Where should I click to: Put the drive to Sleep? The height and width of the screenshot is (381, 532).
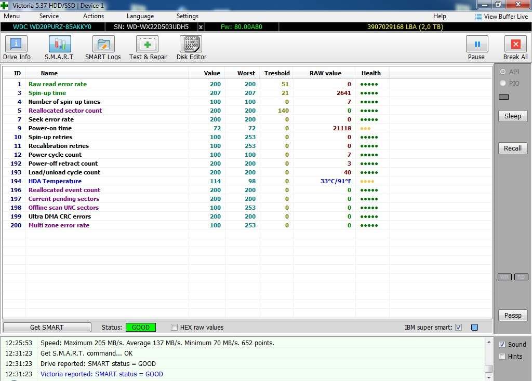tap(512, 116)
